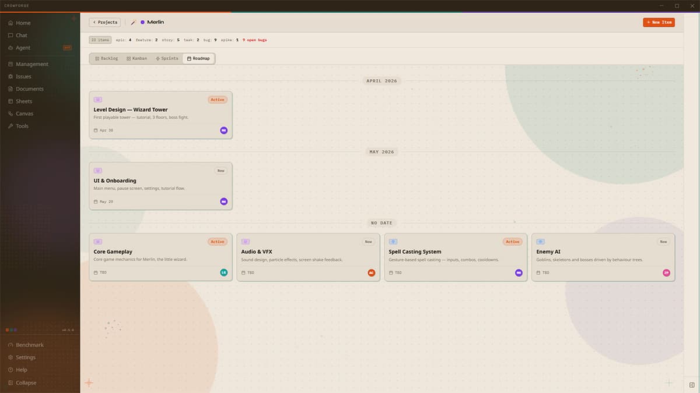Open the Audio & VFX card

tap(308, 257)
